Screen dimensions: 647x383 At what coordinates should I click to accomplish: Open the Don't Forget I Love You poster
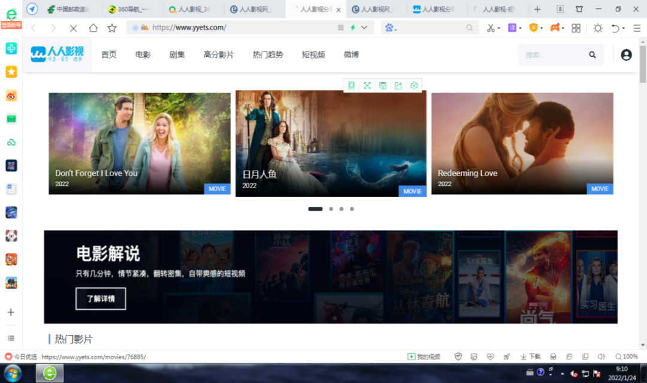pyautogui.click(x=140, y=143)
